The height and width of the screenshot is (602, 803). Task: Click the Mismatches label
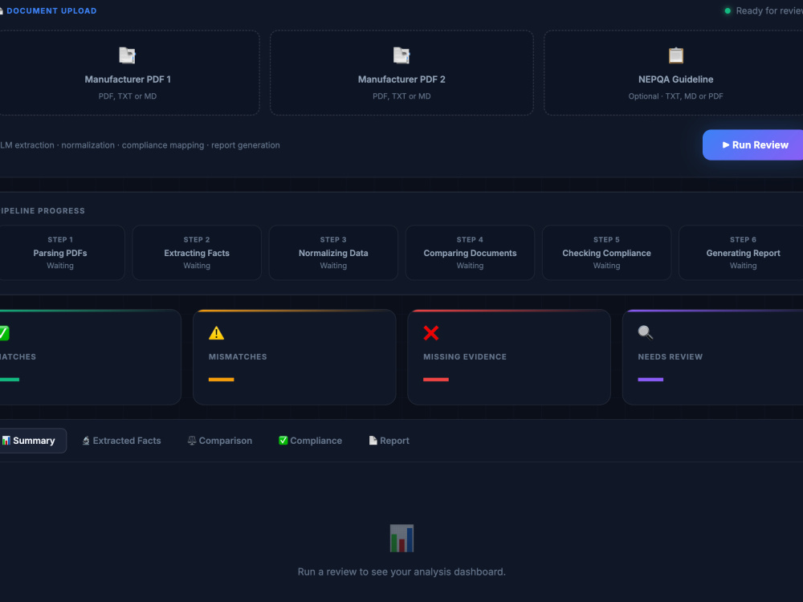[x=238, y=357]
